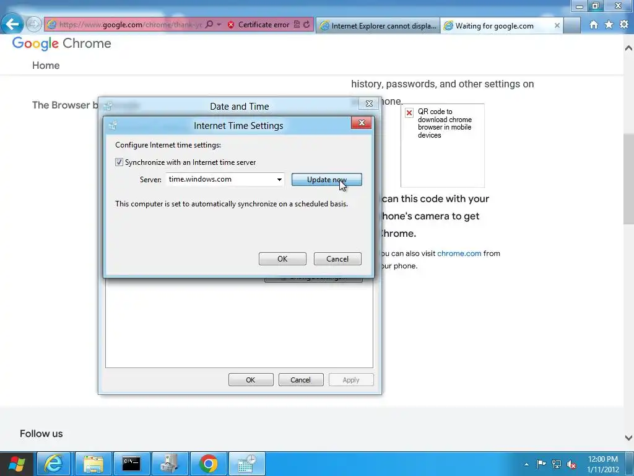Click the Google Chrome logo
The width and height of the screenshot is (634, 476).
pos(61,43)
